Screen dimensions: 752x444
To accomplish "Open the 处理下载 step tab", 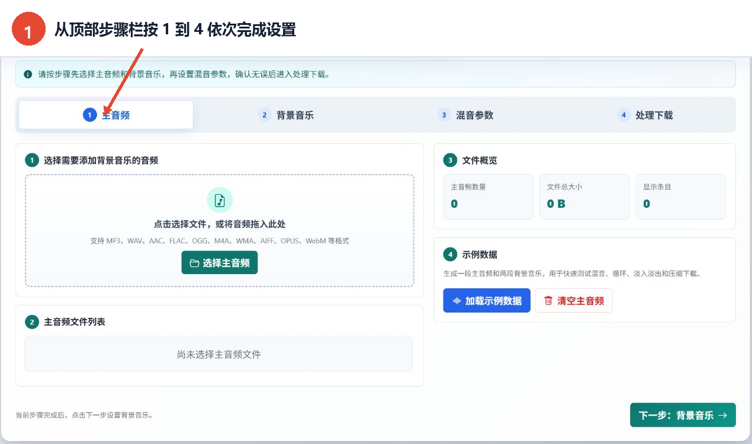I will [645, 115].
